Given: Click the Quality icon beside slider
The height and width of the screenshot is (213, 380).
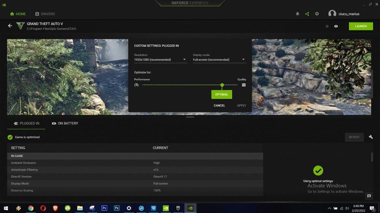Looking at the screenshot, I should [244, 85].
